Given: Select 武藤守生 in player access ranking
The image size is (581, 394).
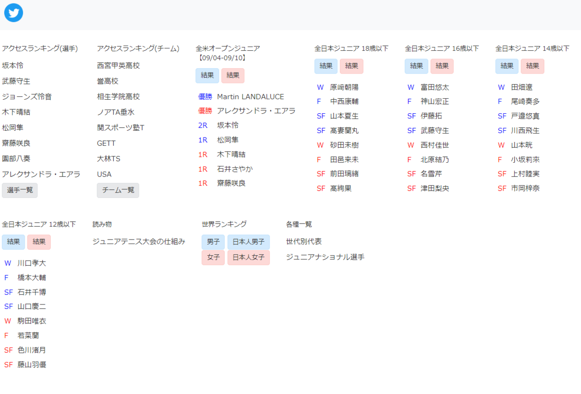Looking at the screenshot, I should click(16, 81).
